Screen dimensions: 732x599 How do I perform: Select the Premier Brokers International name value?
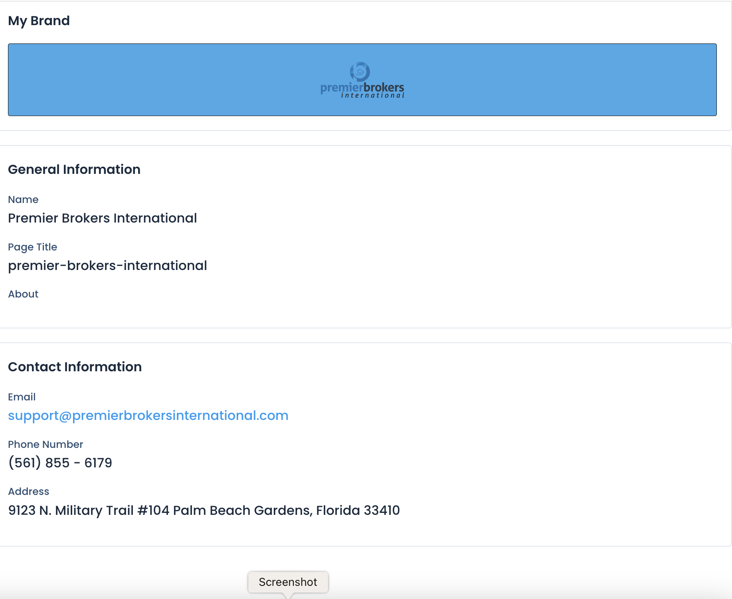pyautogui.click(x=103, y=218)
